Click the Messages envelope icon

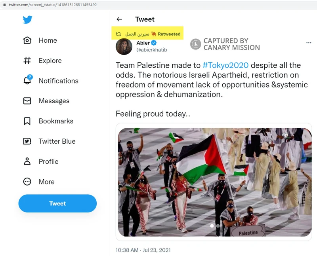click(27, 101)
